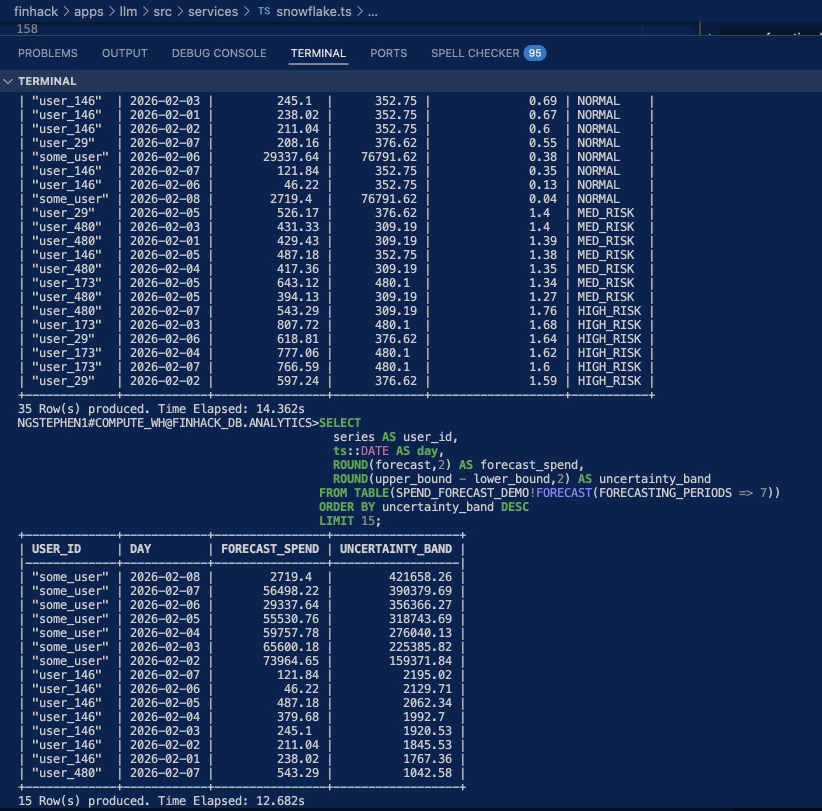Click HIGH_RISK label in the 1.76 row
822x811 pixels.
pyautogui.click(x=609, y=311)
